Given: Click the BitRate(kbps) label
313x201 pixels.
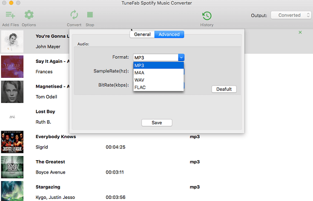Looking at the screenshot, I should [x=114, y=85].
